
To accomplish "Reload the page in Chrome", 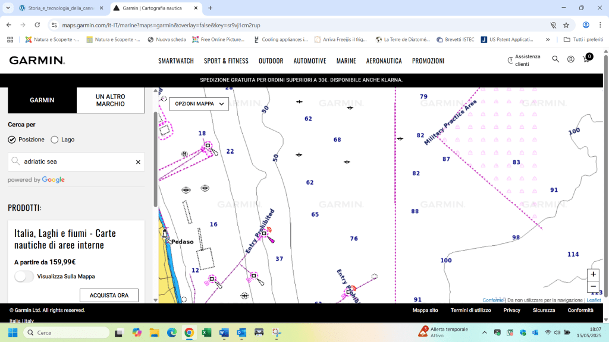I will (x=37, y=26).
